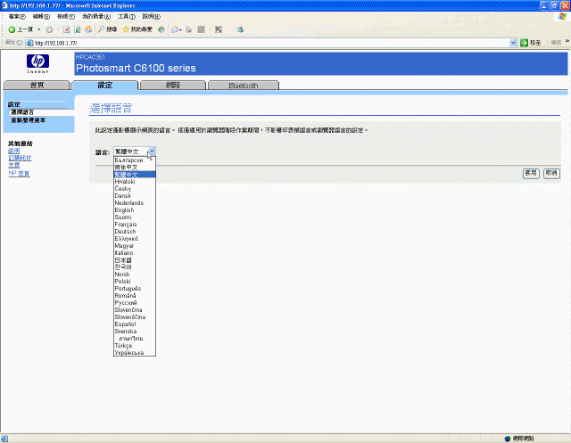Click the IE Back arrow icon
This screenshot has height=443, width=571.
(12, 29)
